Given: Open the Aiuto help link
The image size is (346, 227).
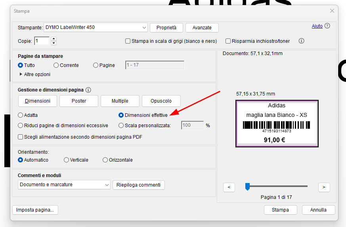Looking at the screenshot, I should [x=317, y=26].
